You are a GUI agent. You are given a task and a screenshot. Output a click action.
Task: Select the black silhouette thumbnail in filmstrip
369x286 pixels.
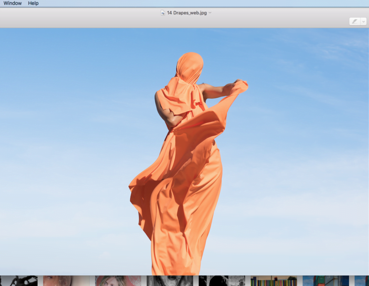pyautogui.click(x=19, y=281)
